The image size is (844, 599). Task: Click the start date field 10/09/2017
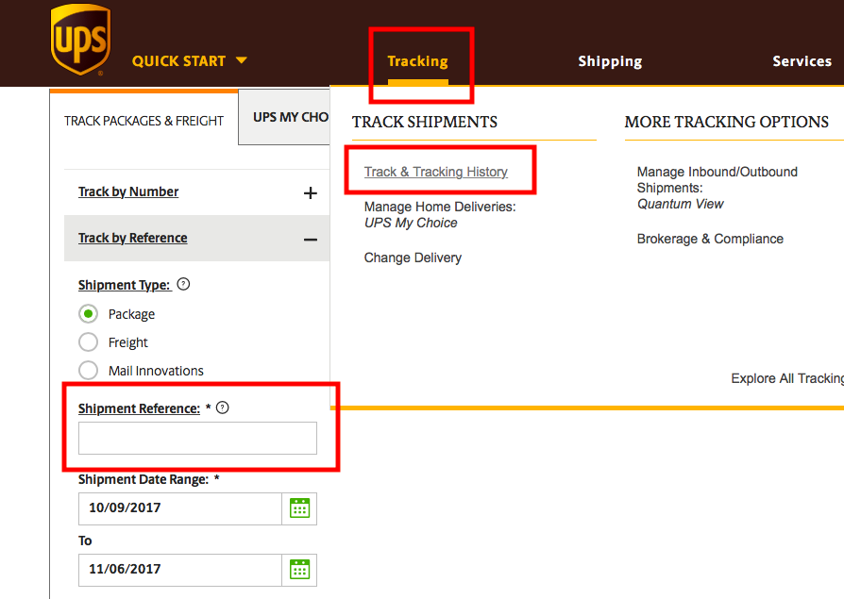tap(179, 508)
